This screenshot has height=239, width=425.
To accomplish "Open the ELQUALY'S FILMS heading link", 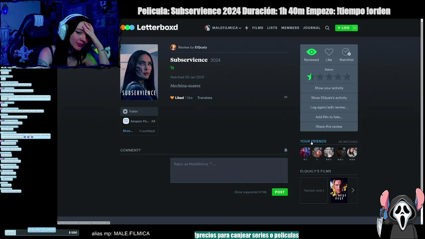I will pyautogui.click(x=316, y=171).
